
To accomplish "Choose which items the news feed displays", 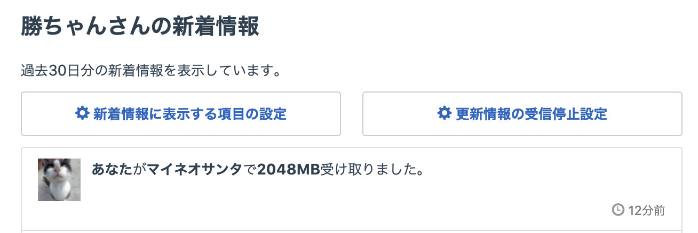I will click(x=181, y=114).
